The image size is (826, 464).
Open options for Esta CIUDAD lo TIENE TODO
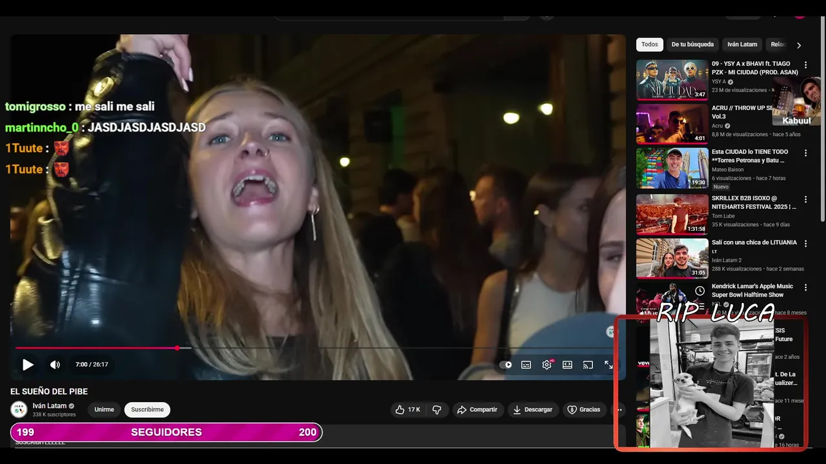coord(805,153)
